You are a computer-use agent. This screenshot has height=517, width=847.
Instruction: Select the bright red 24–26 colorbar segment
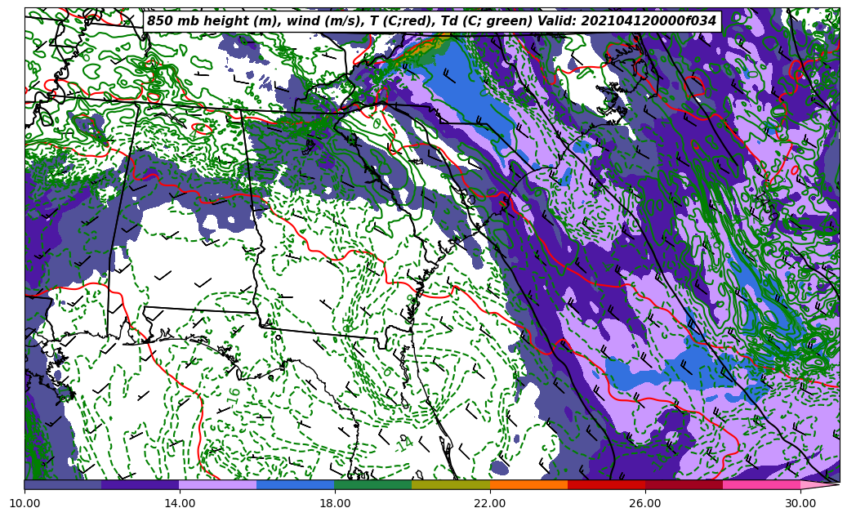(606, 484)
